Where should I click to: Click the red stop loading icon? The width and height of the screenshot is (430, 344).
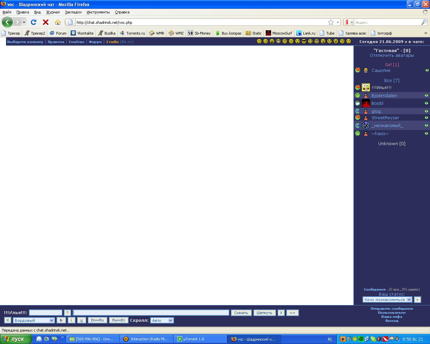coord(46,22)
